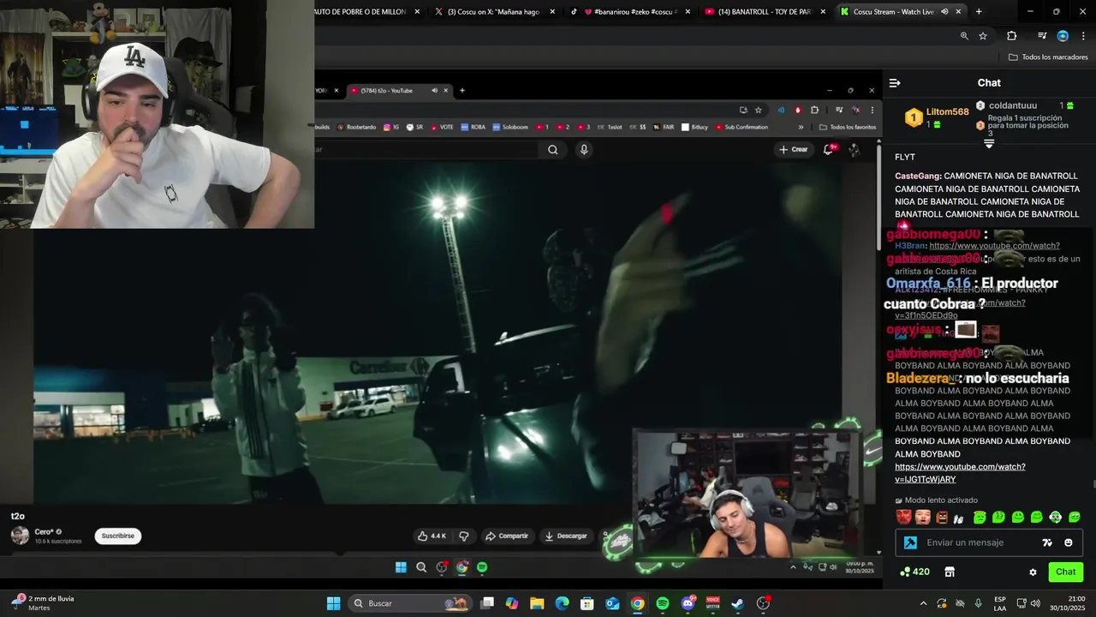Open Discord from the taskbar
Screen dimensions: 1096x617
pyautogui.click(x=688, y=603)
